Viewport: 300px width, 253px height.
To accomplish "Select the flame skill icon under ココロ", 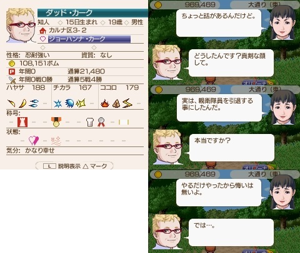I will pyautogui.click(x=105, y=103).
